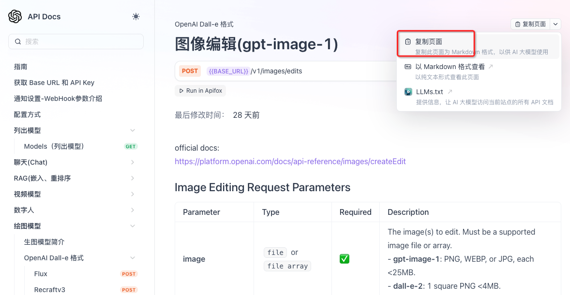Click POST badge beside Recraftv3
The width and height of the screenshot is (570, 295).
(x=129, y=290)
